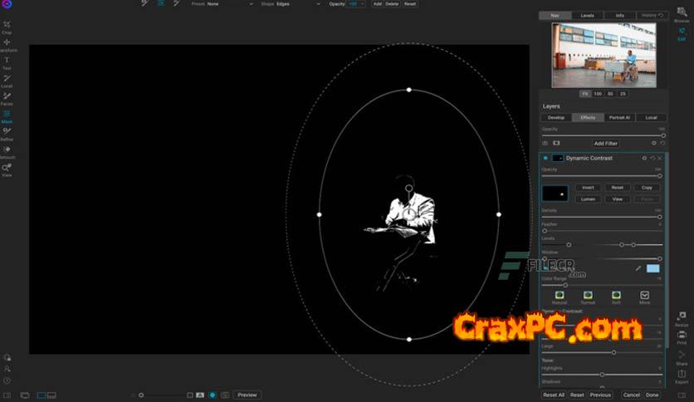Screen dimensions: 694x402
Task: Select the Transform tool
Action: pyautogui.click(x=7, y=42)
